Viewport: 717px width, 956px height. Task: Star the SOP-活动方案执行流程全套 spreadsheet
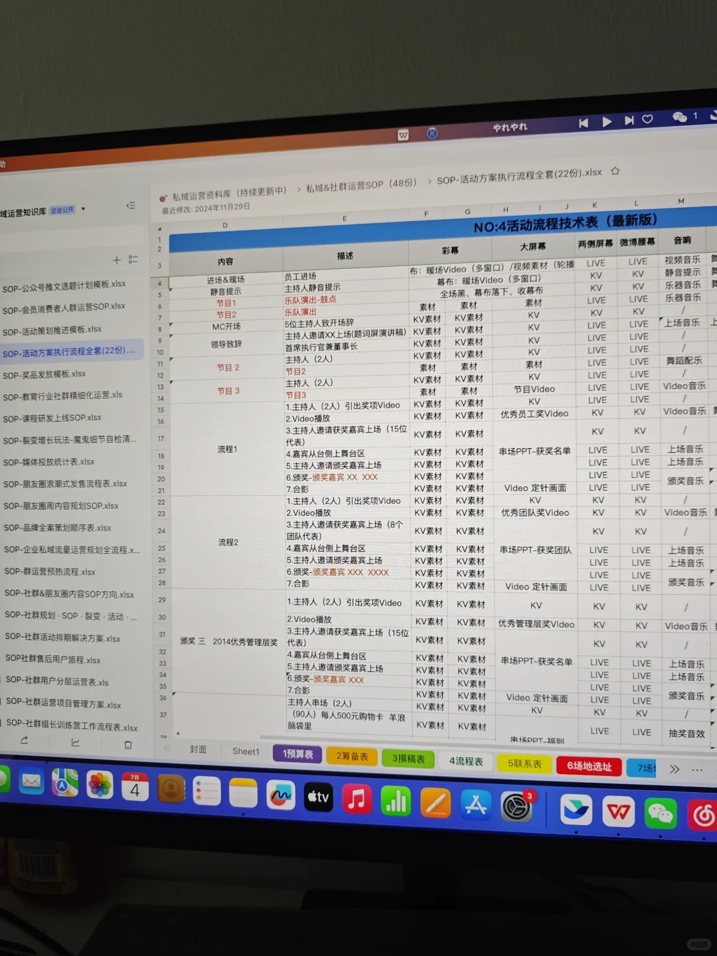(615, 171)
